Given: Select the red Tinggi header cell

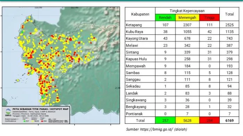Looking at the screenshot, I should [x=209, y=17].
